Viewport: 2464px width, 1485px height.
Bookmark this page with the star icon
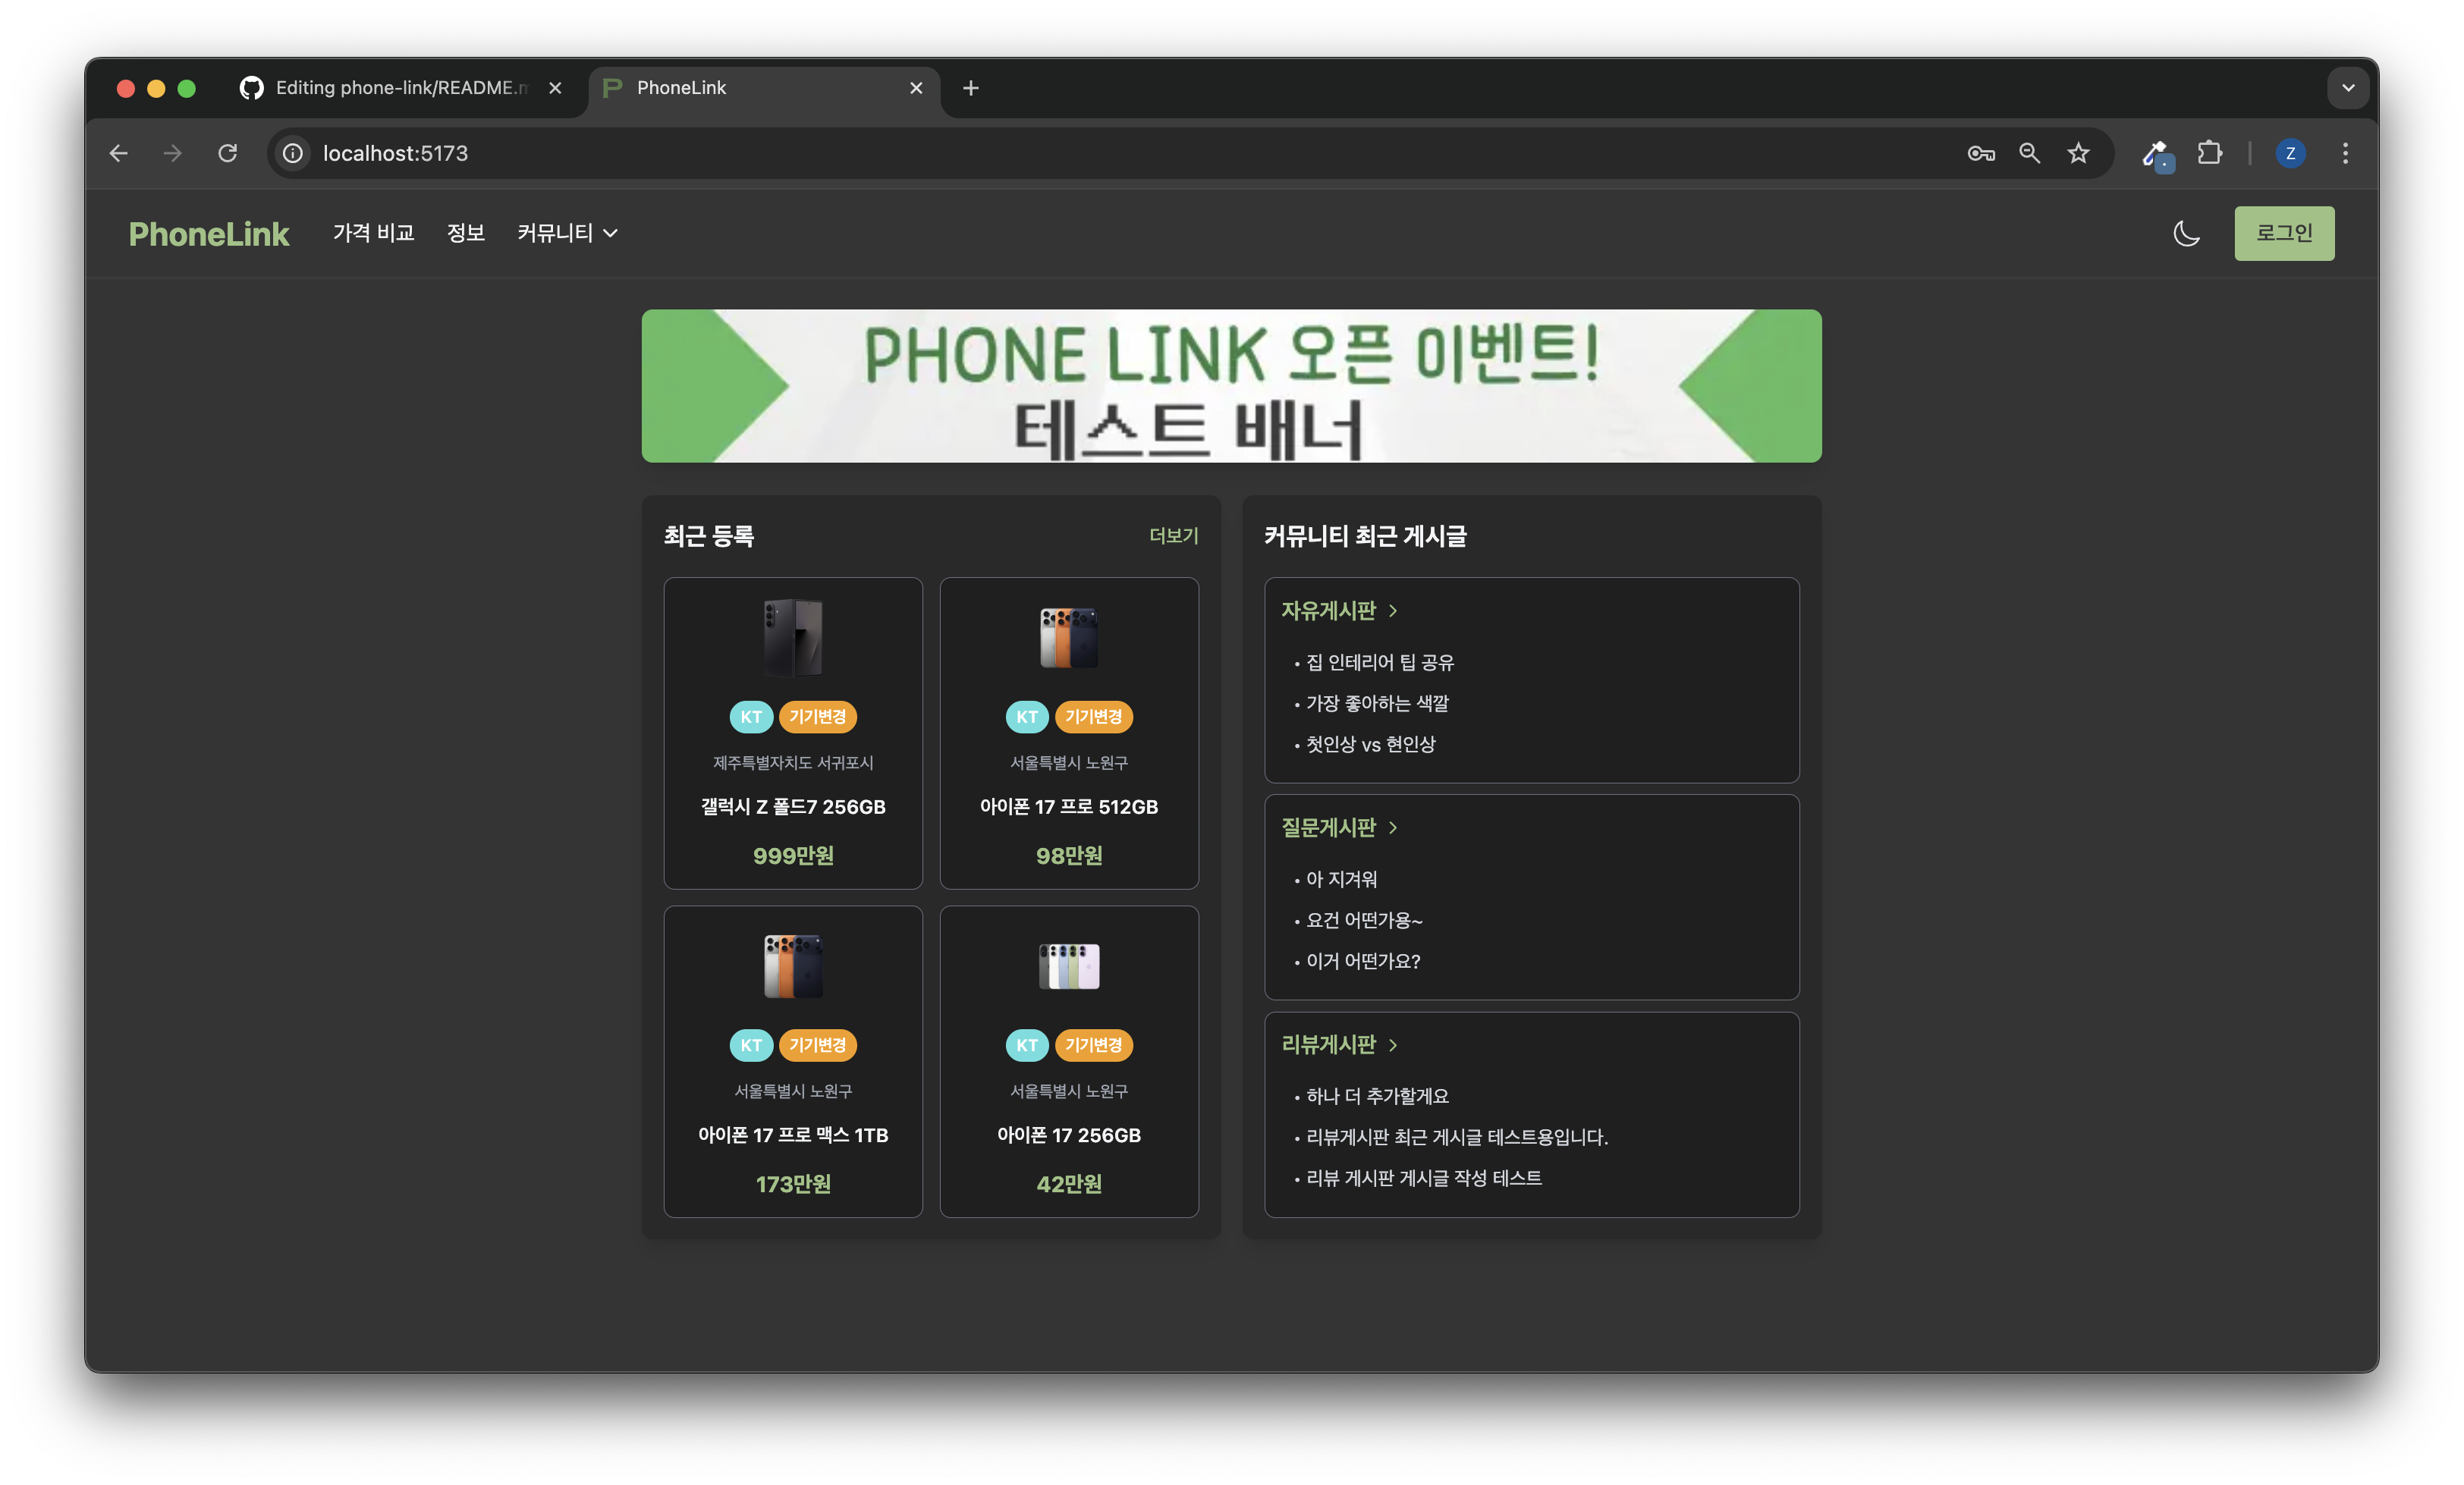tap(2078, 153)
